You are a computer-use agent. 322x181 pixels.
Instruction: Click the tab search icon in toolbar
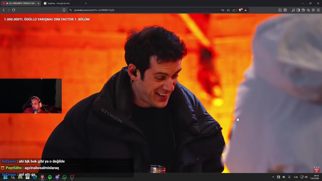pyautogui.click(x=285, y=10)
